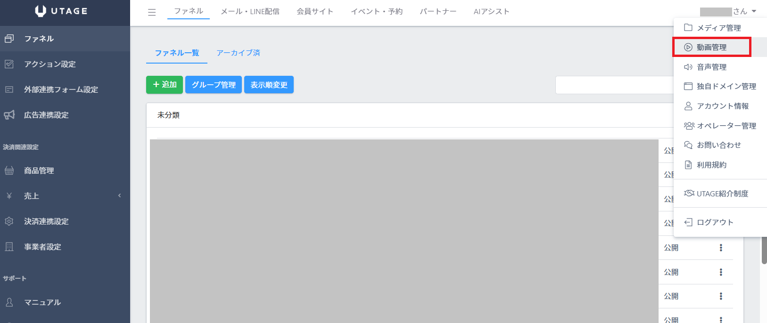Click the vertical page scrollbar
767x323 pixels.
(764, 250)
